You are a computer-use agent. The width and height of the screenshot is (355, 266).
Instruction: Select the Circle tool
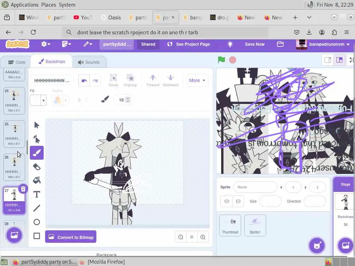(x=37, y=222)
